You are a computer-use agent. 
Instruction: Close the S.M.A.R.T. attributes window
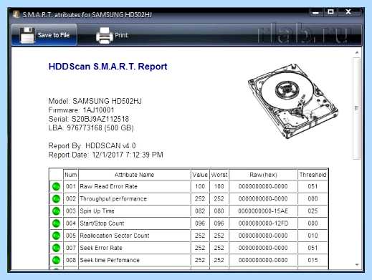click(348, 12)
